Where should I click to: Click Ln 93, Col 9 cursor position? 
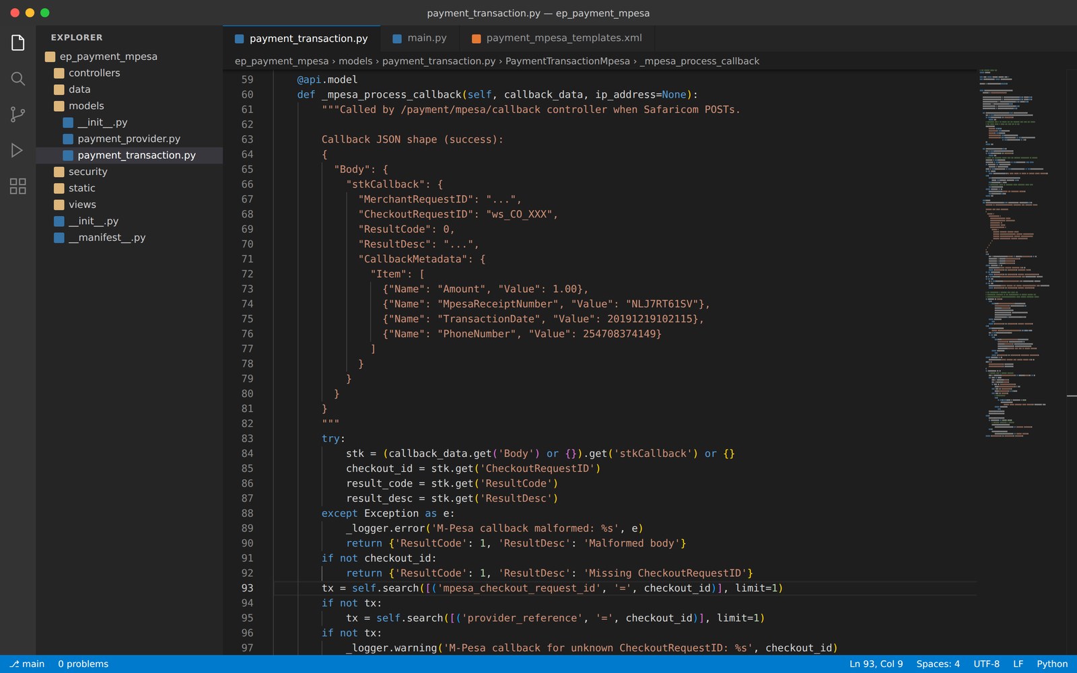click(x=876, y=664)
